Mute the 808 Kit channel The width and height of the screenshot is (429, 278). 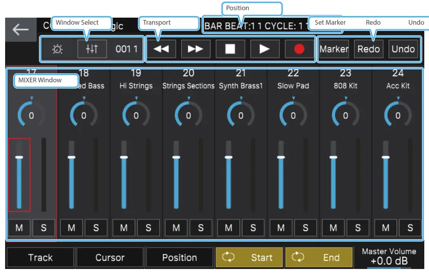click(333, 228)
